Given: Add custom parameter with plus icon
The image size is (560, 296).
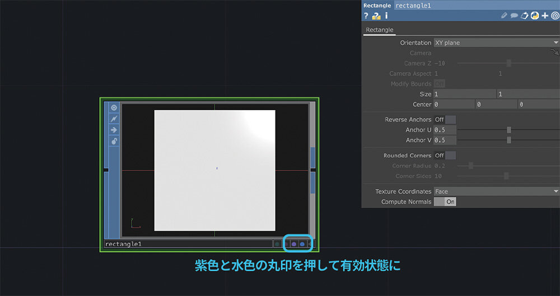Looking at the screenshot, I should (x=544, y=16).
